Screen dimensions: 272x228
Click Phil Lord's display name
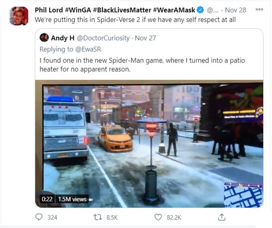(x=49, y=10)
